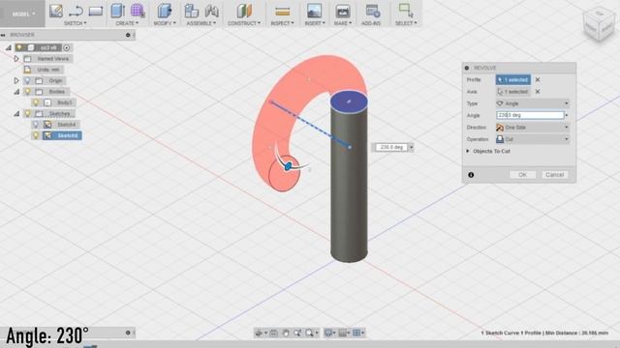The height and width of the screenshot is (348, 620).
Task: Collapse the Bodies folder
Action: coord(16,92)
